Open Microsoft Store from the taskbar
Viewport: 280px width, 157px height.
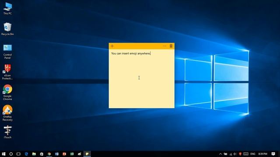(x=42, y=154)
